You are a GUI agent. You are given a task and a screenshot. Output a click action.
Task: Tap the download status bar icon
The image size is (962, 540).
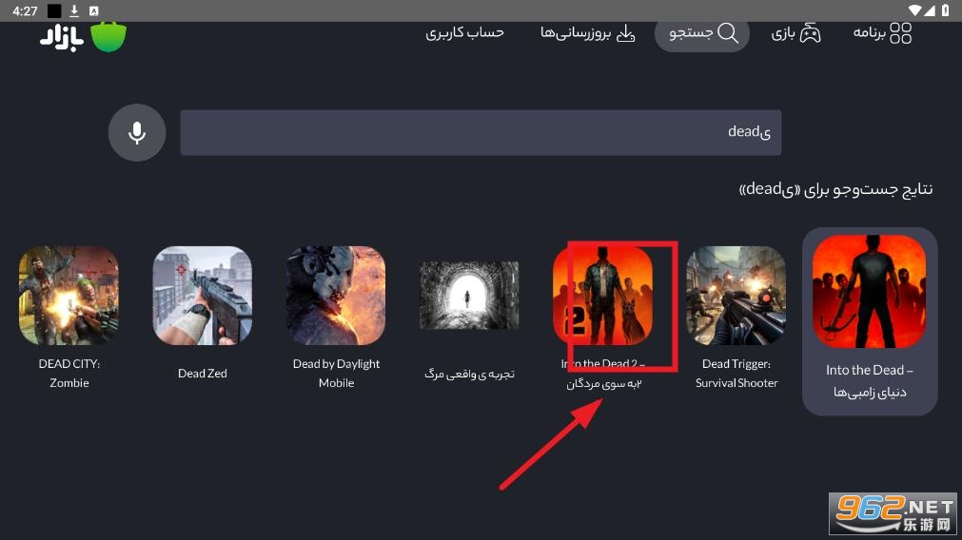73,10
